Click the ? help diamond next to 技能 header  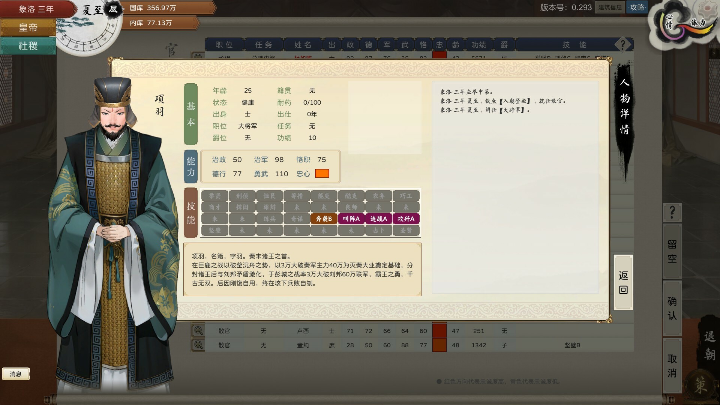coord(622,44)
